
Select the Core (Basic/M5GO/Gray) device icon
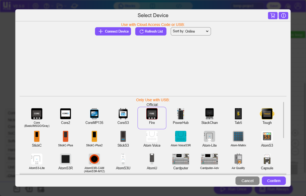pos(37,114)
